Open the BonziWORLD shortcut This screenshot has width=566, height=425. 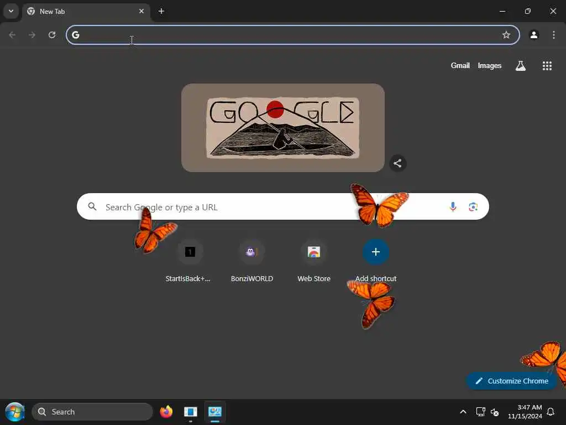(x=251, y=261)
